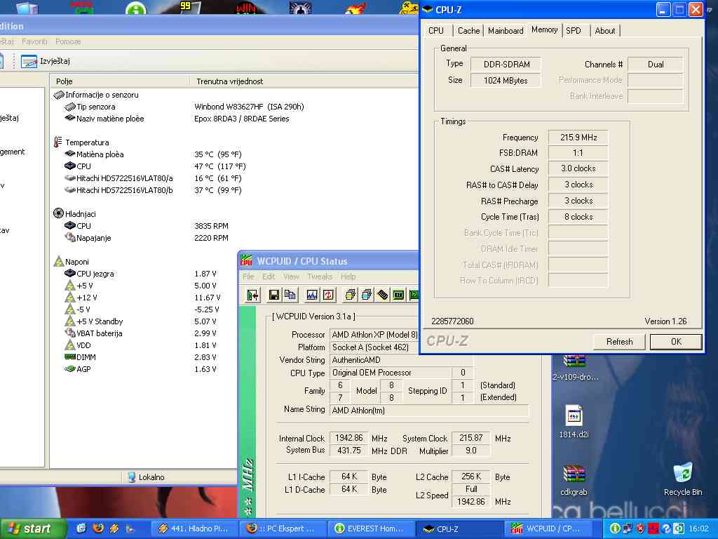Screen dimensions: 718x539
Task: Select the CPU jezgra voltage row
Action: (95, 274)
